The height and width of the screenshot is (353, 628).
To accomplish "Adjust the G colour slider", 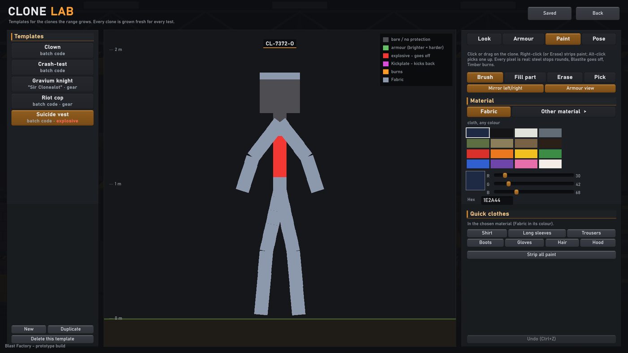I will pos(534,184).
